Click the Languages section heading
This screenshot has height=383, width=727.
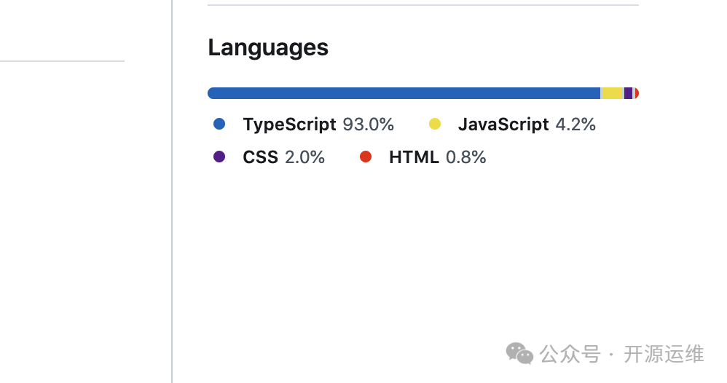click(268, 47)
